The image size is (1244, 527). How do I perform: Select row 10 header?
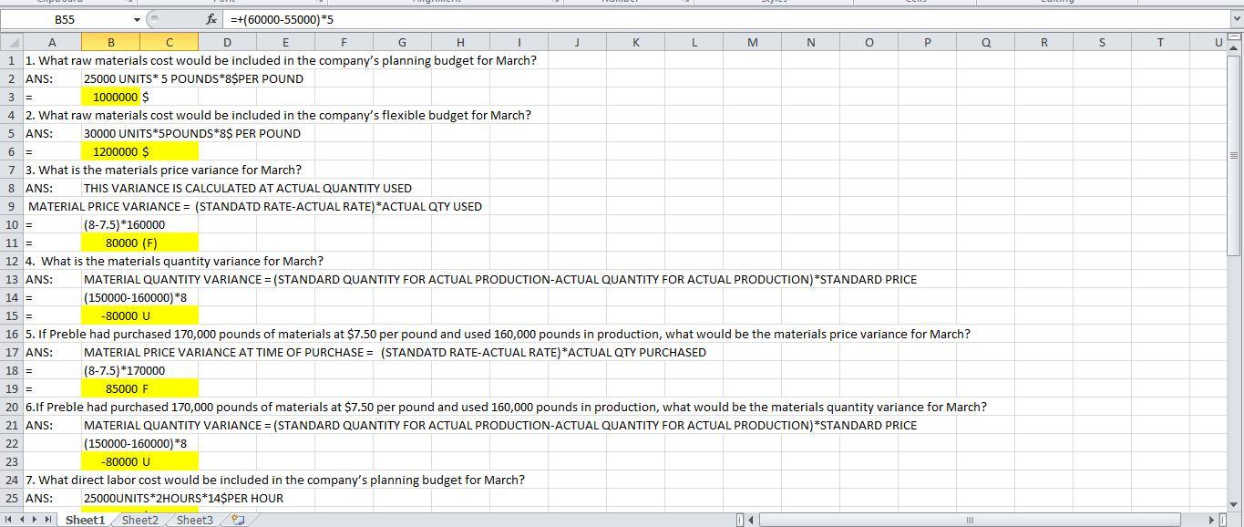click(x=11, y=224)
